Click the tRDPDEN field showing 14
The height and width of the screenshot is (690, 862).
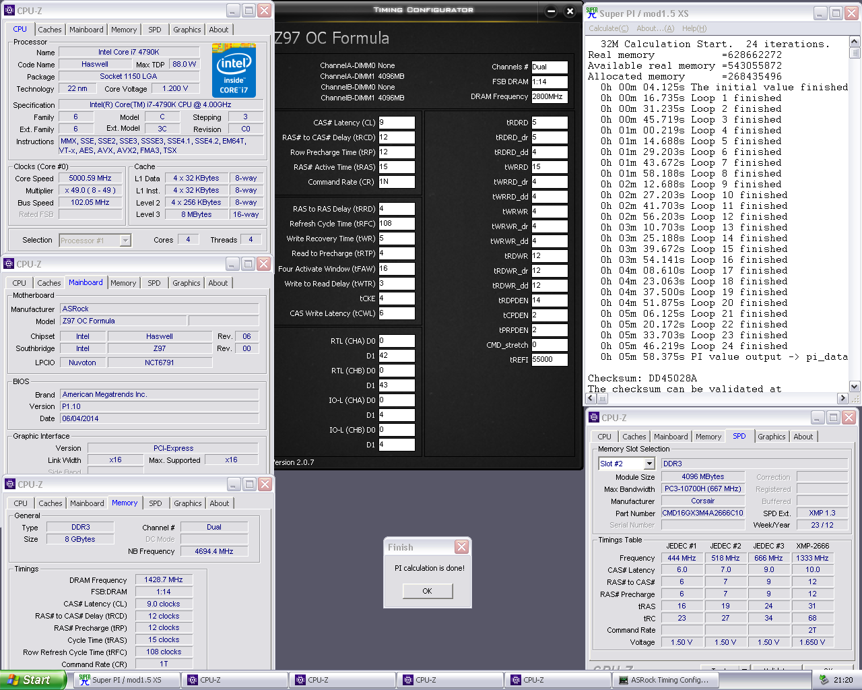tap(550, 301)
